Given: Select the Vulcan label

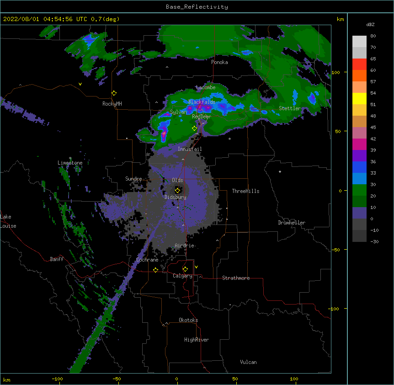Looking at the screenshot, I should click(x=248, y=362).
